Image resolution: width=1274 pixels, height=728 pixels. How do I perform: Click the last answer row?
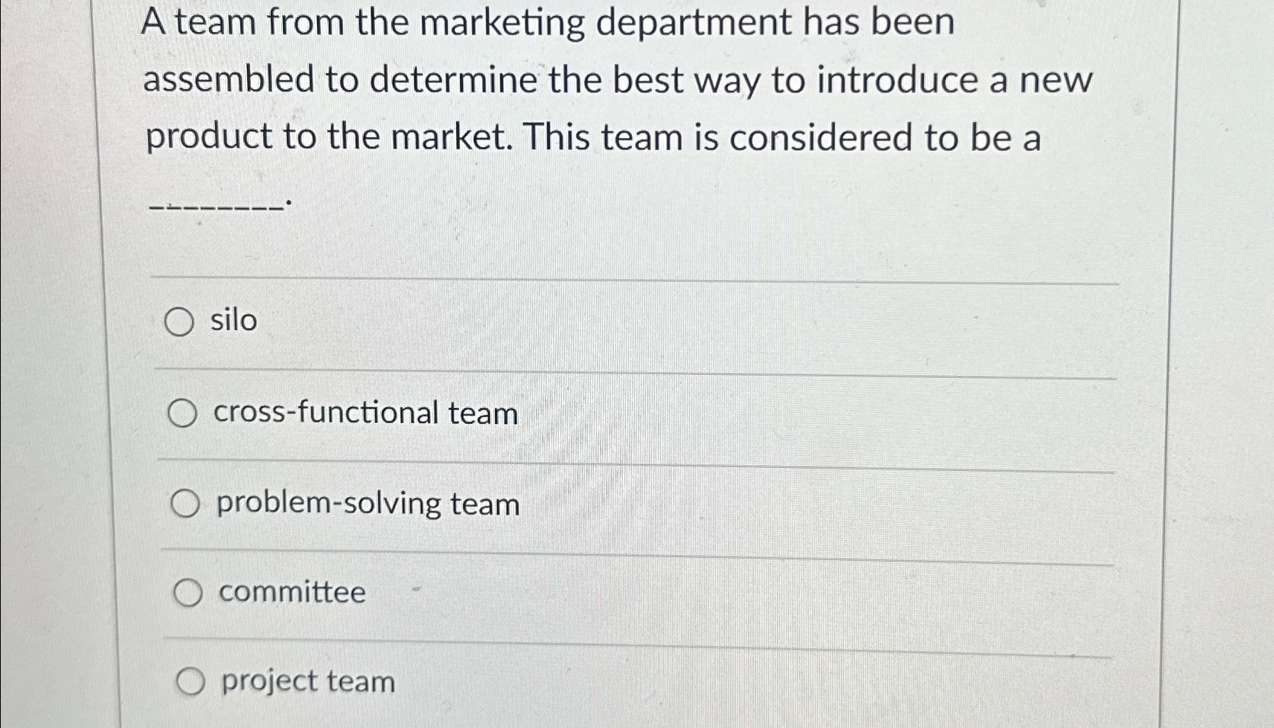tap(633, 681)
